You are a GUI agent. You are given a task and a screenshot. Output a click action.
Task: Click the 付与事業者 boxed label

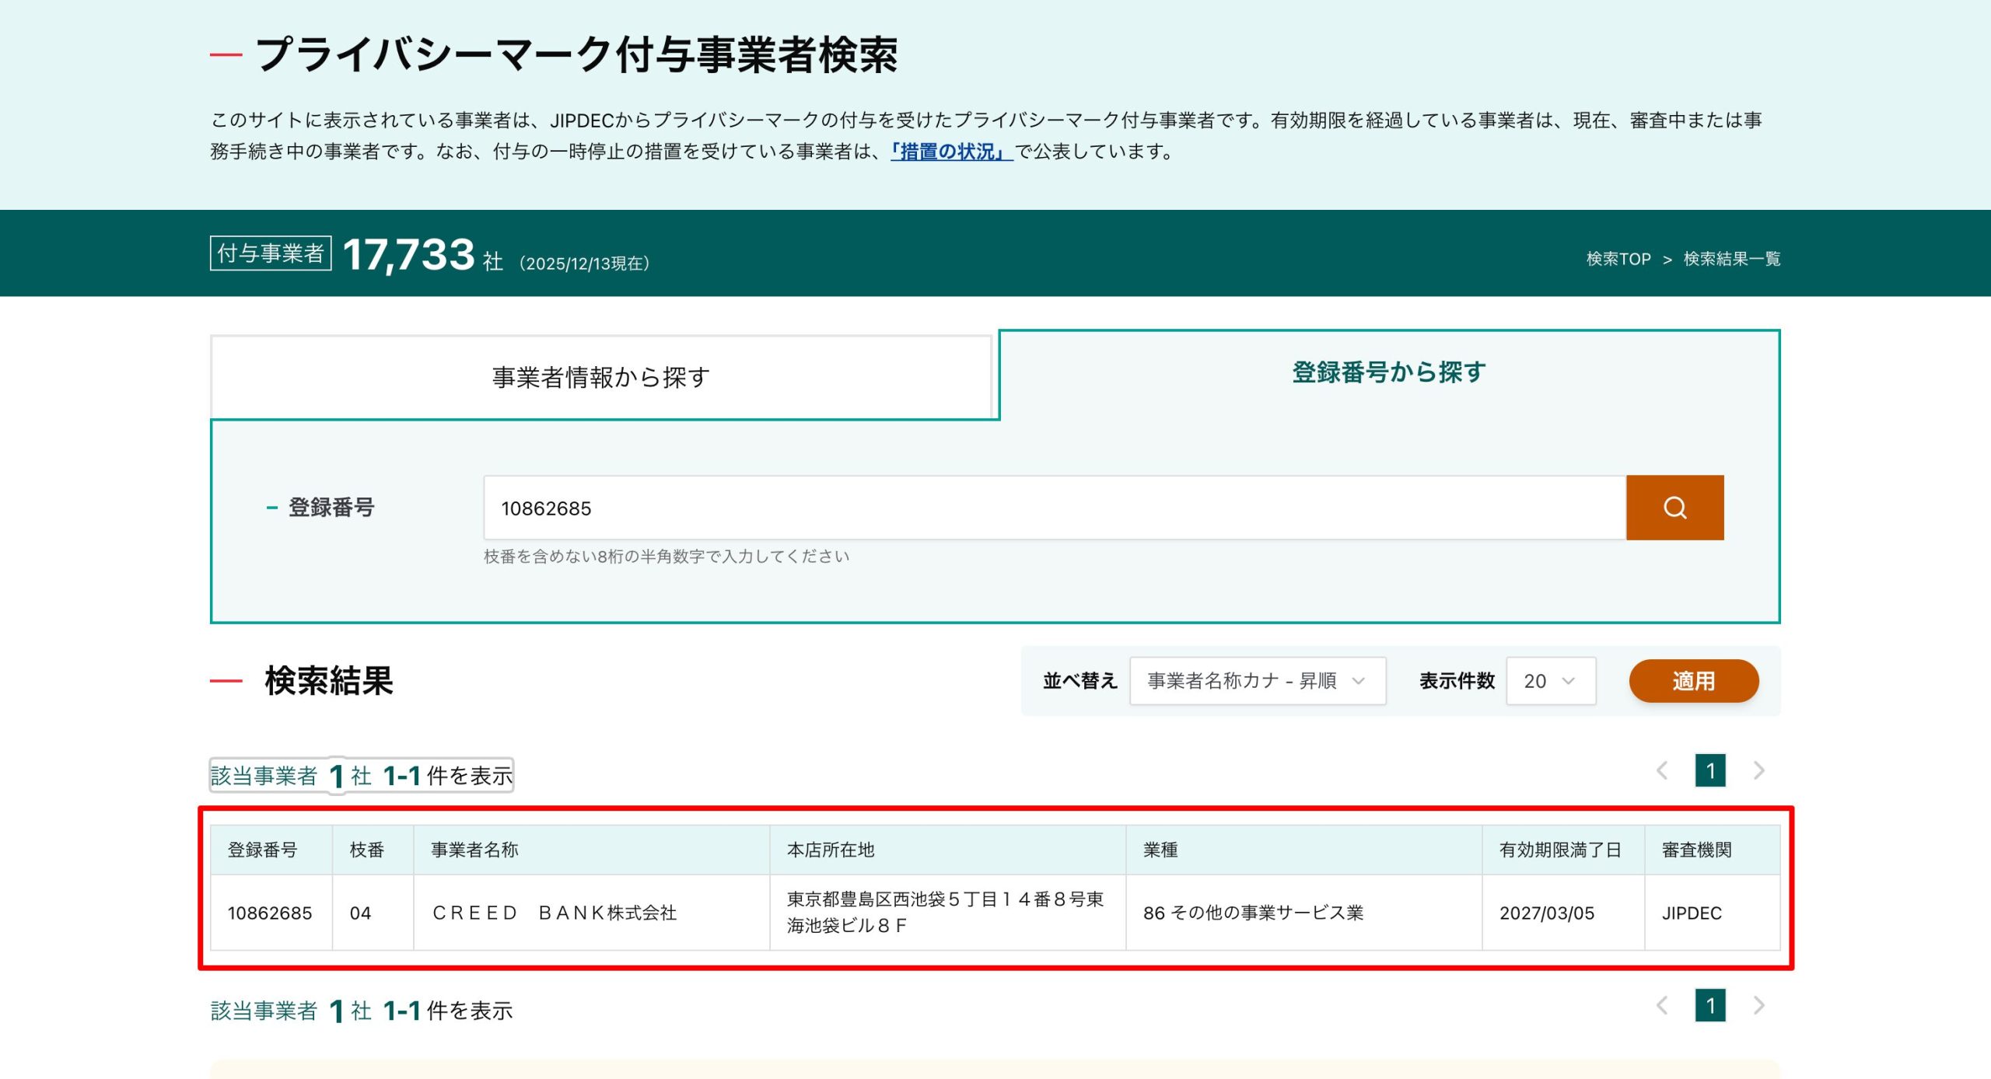pyautogui.click(x=271, y=253)
